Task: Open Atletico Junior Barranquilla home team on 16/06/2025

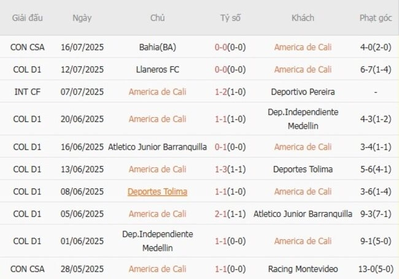Action: [x=157, y=147]
